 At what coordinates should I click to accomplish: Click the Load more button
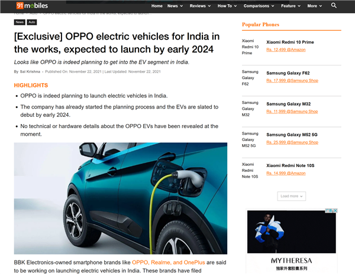click(291, 196)
